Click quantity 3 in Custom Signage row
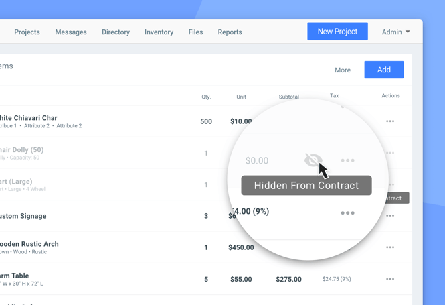 coord(206,216)
